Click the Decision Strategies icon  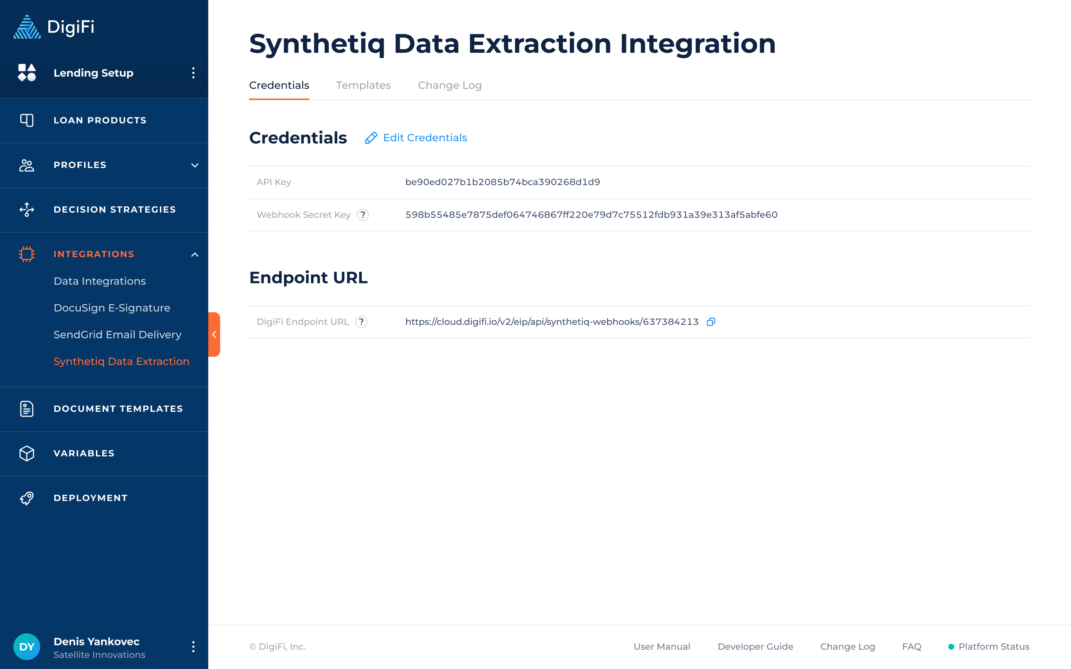click(26, 209)
